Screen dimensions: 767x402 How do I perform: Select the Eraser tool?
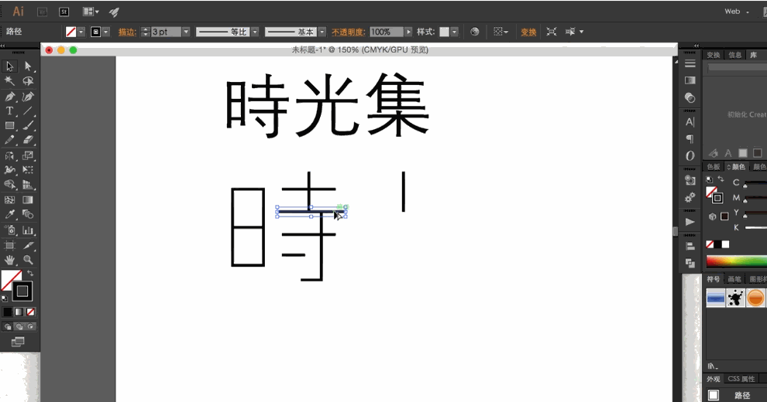pyautogui.click(x=28, y=140)
